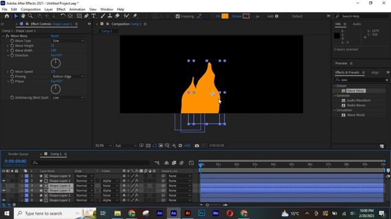Toggle visibility of Shape Layer 5
This screenshot has width=391, height=219.
4,190
